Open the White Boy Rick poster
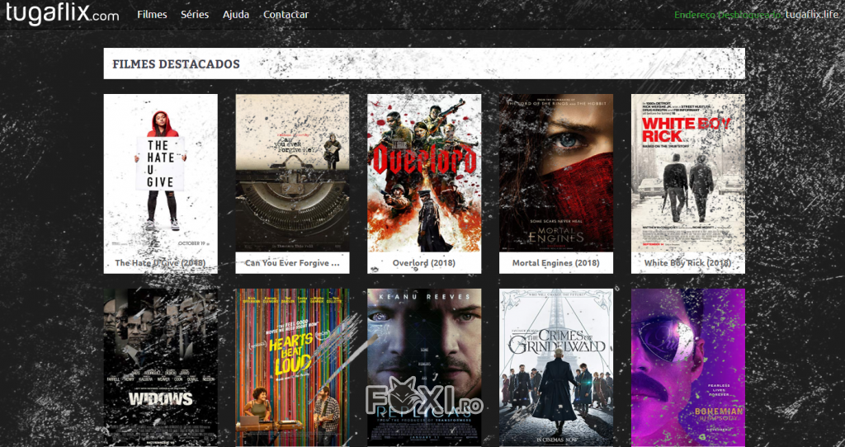845x447 pixels. [688, 172]
